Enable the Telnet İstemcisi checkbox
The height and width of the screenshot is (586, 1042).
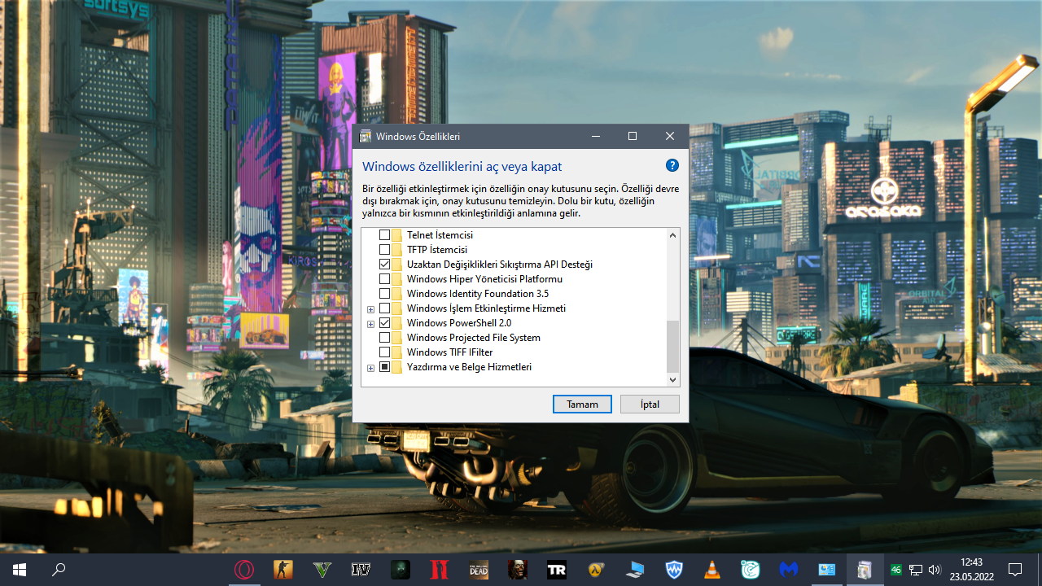tap(384, 235)
